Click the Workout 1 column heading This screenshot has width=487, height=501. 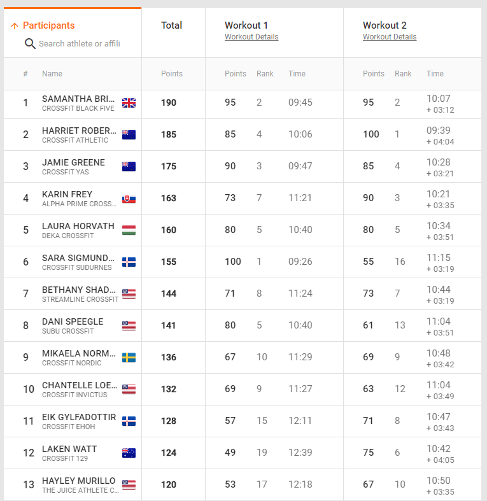tap(246, 25)
